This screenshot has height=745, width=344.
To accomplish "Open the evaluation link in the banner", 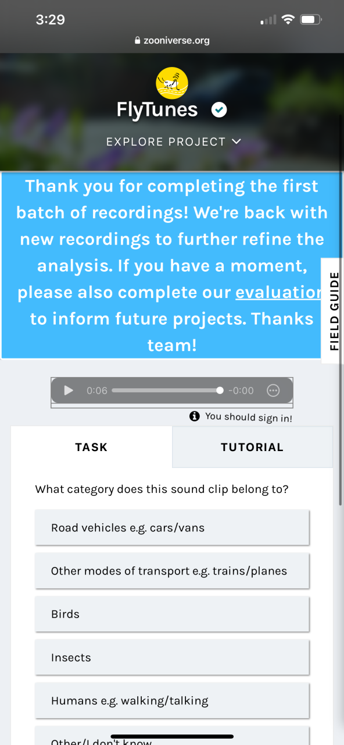I will pos(278,293).
